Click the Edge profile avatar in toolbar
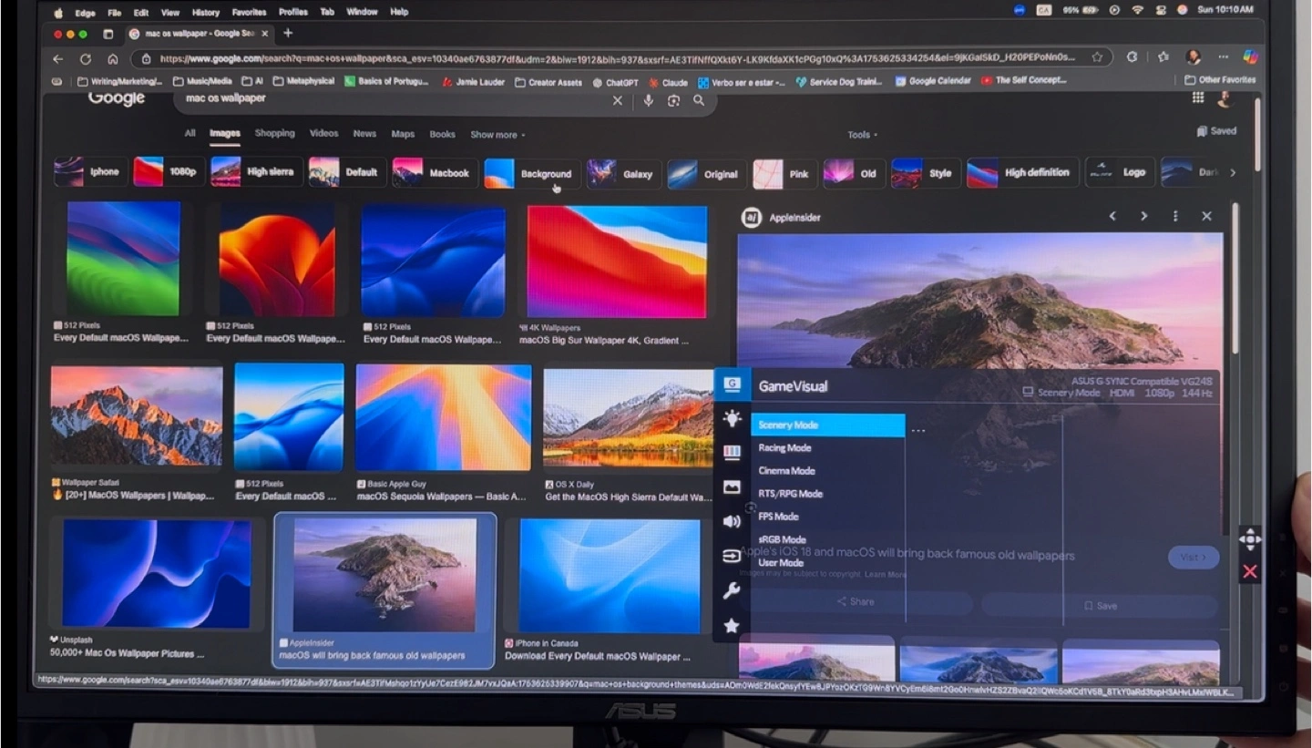This screenshot has width=1312, height=748. [x=1194, y=56]
